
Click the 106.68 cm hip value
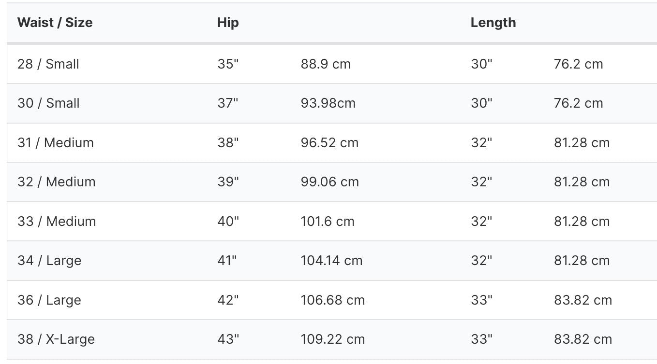pyautogui.click(x=333, y=300)
